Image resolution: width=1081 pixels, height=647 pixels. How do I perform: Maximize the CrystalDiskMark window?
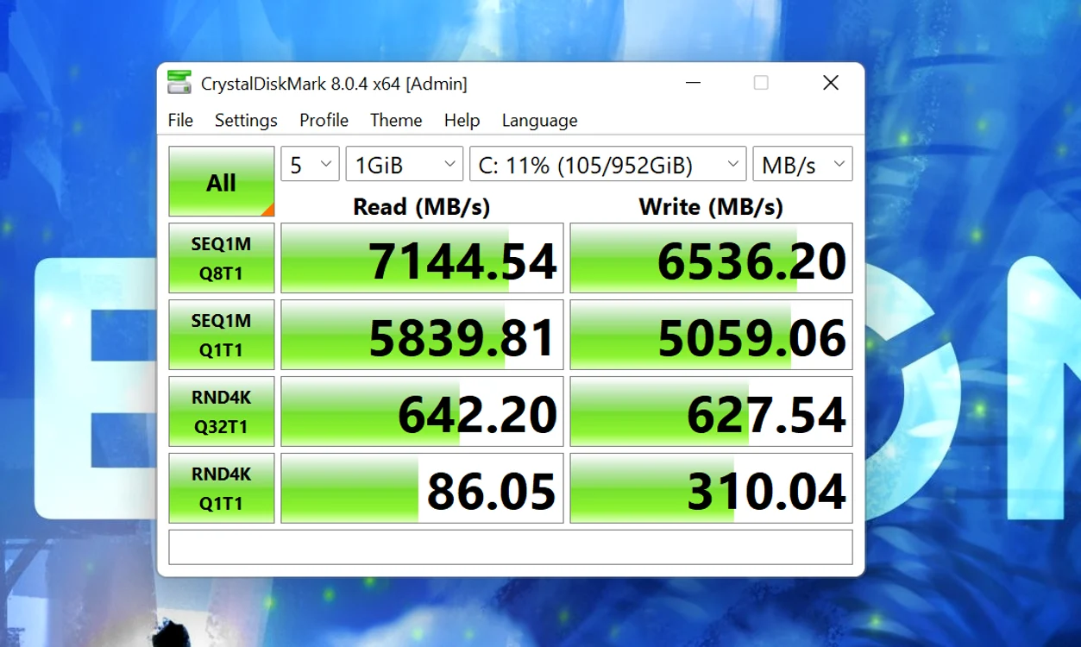pos(761,83)
